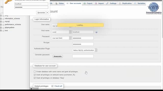This screenshot has height=91, width=163.
Task: Click the help icon beside localhost field
Action: coord(97,32)
